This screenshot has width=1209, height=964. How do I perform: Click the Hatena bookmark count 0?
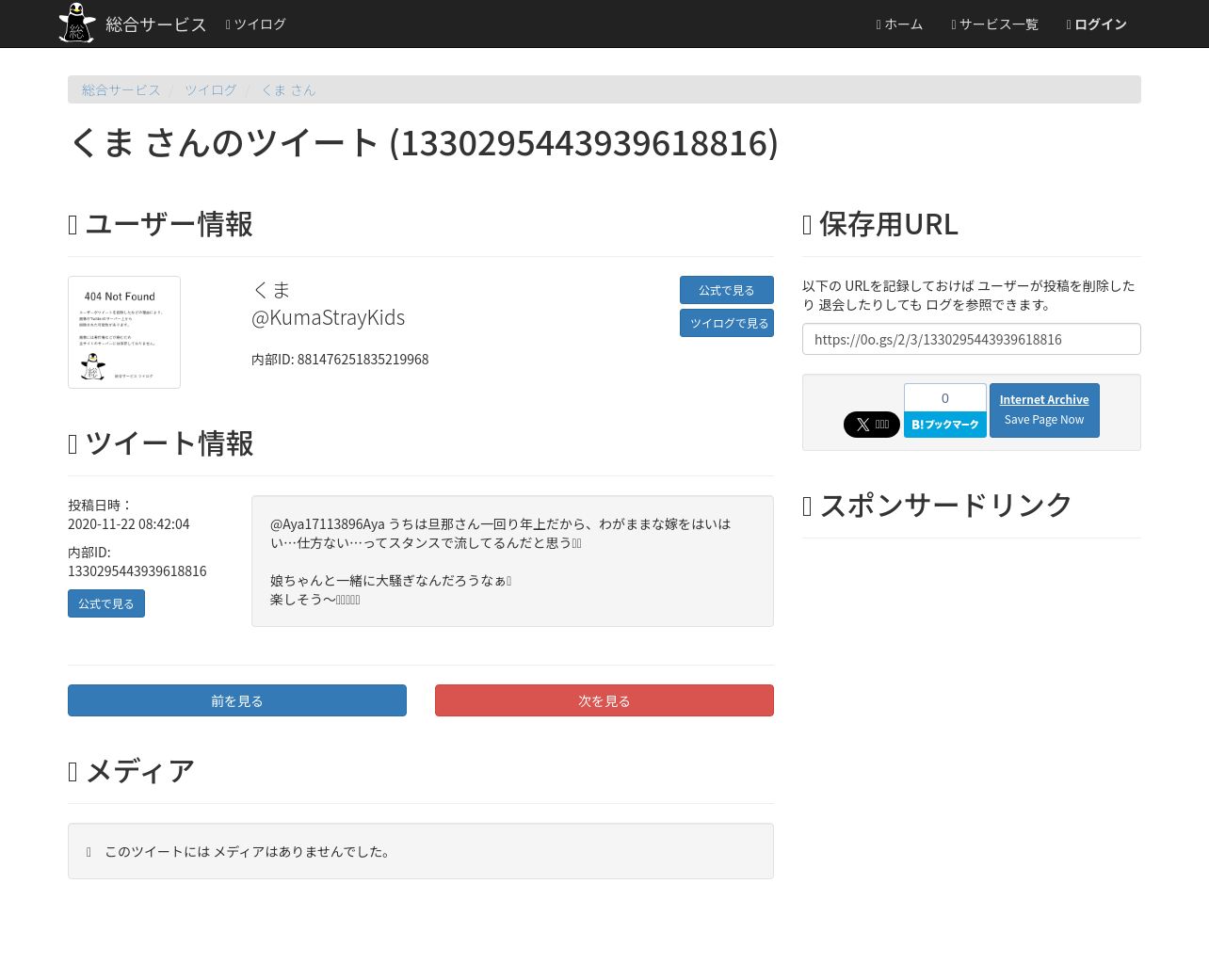945,397
